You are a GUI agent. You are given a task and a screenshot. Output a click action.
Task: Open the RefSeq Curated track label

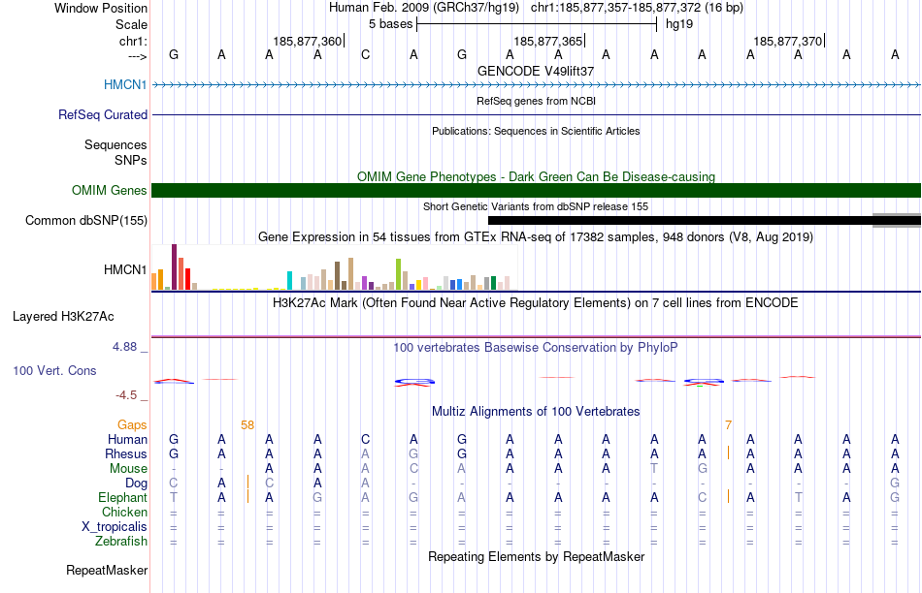[x=103, y=114]
